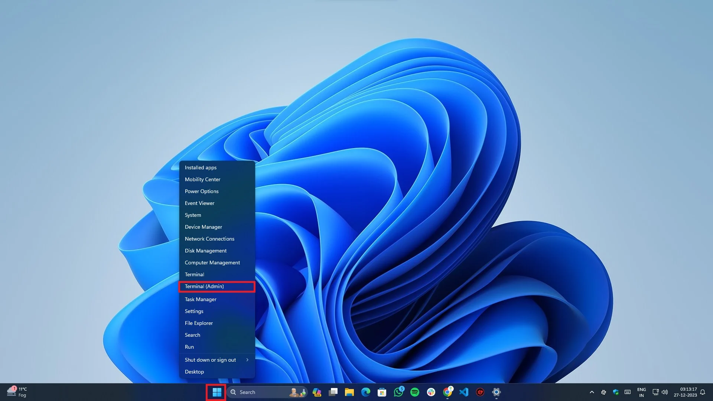
Task: Open the weather widget showing Fog
Action: [x=17, y=392]
